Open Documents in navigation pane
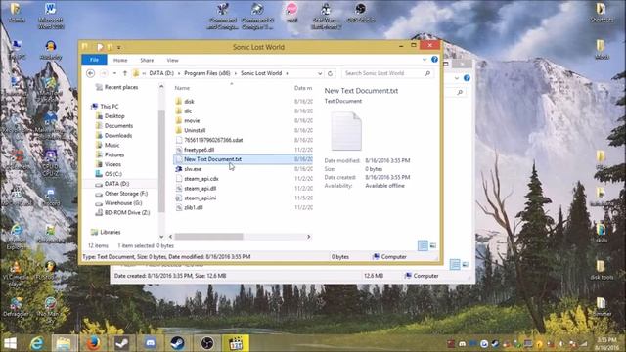The height and width of the screenshot is (352, 626). click(x=114, y=126)
